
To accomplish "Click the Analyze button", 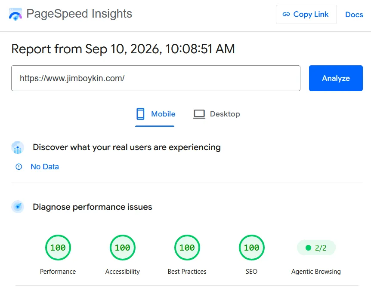I will pos(336,78).
